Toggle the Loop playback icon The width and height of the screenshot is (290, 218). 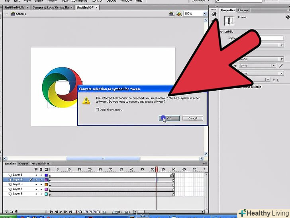(80, 212)
